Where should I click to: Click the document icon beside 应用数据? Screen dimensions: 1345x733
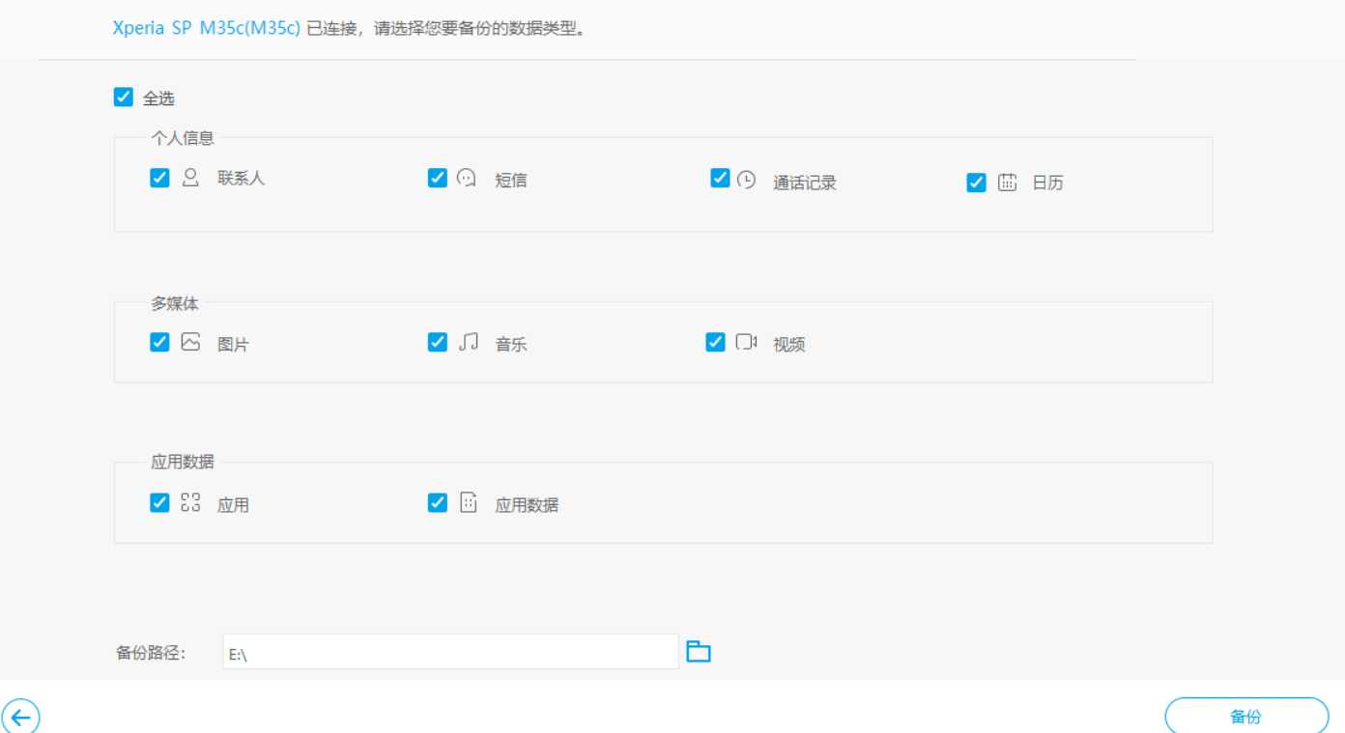click(x=469, y=502)
